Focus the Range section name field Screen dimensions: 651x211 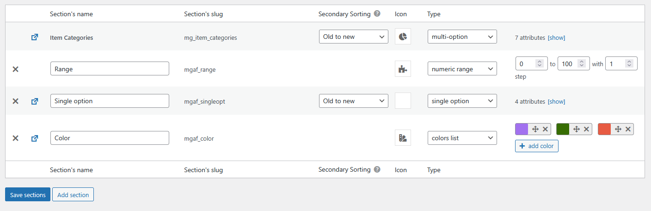click(110, 69)
